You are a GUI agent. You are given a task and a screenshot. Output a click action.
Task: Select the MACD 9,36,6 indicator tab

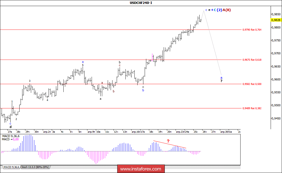[x=11, y=167]
